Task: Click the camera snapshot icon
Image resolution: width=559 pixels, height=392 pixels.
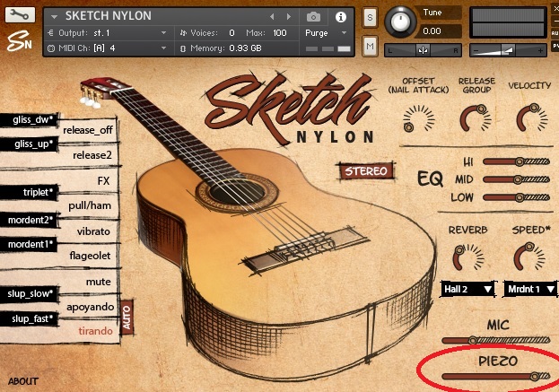Action: [x=313, y=16]
